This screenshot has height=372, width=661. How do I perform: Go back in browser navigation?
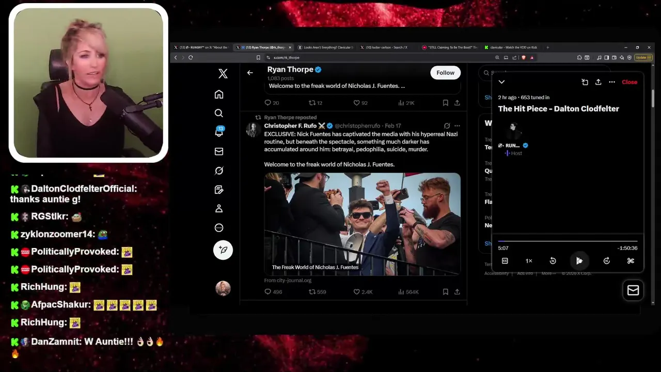coord(176,57)
